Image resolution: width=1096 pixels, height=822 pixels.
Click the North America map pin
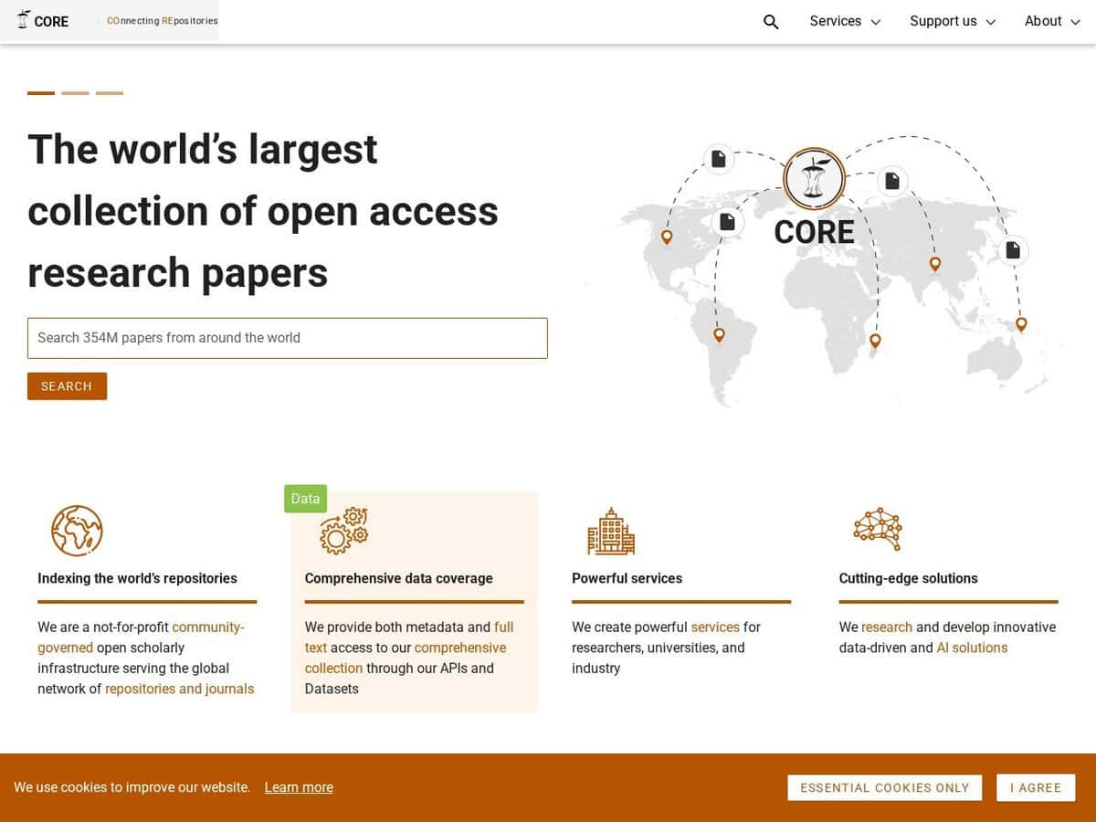coord(667,237)
